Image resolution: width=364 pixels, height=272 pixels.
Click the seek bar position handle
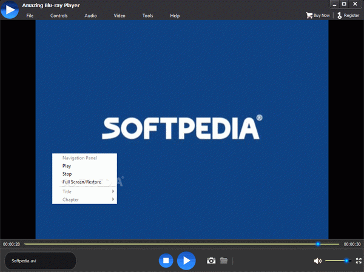point(318,244)
